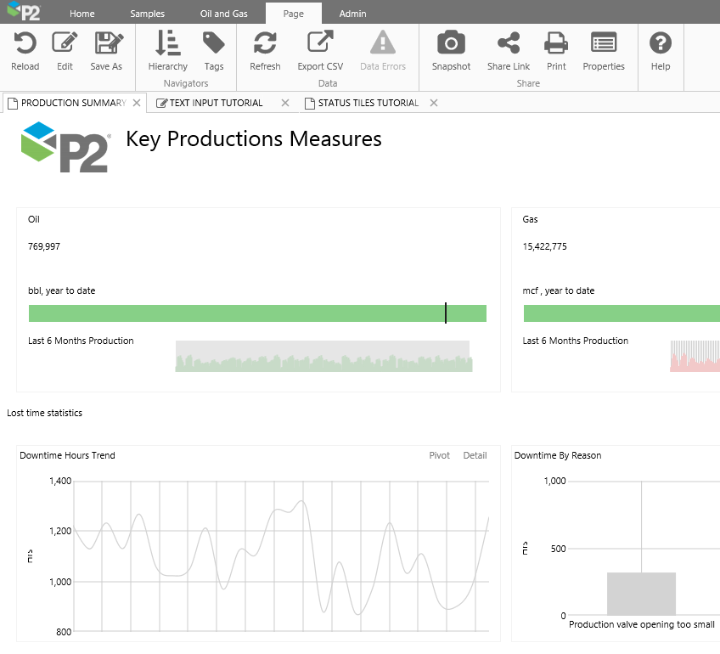Click the Save As floppy icon
This screenshot has width=720, height=654.
[106, 44]
